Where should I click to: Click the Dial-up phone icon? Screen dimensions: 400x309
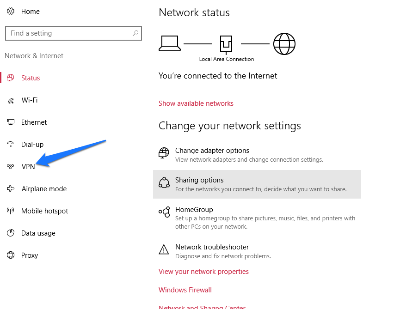(11, 144)
